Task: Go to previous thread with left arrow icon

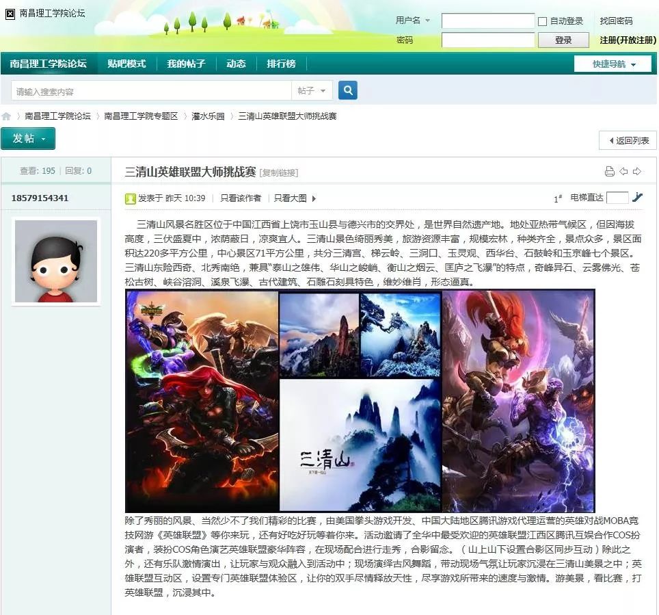Action: [623, 171]
